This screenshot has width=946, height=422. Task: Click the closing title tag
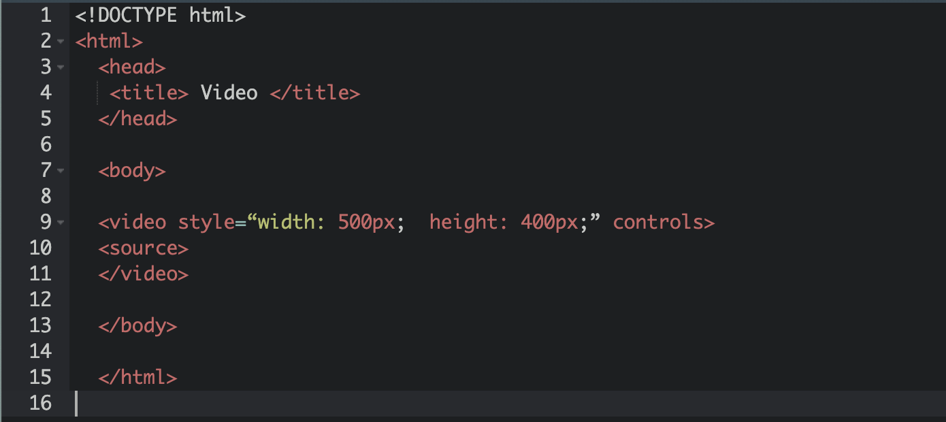tap(314, 93)
